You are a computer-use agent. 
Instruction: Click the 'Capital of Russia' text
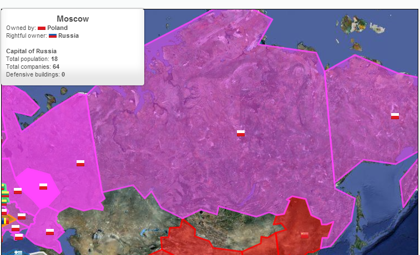click(31, 51)
